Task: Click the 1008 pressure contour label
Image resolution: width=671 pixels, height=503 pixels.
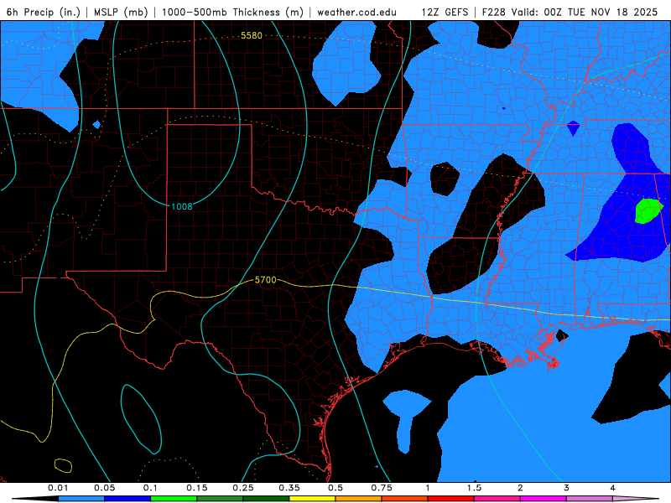Action: point(182,206)
